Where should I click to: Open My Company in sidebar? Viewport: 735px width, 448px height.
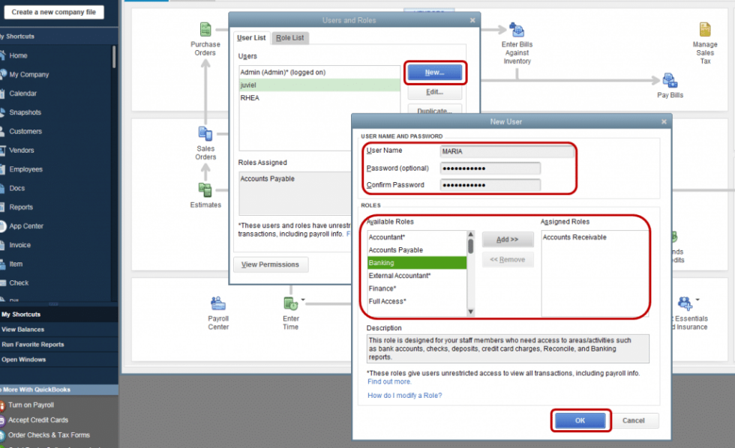29,74
